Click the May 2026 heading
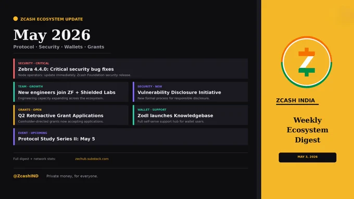Screen dimensions: 354x199 (x=52, y=35)
